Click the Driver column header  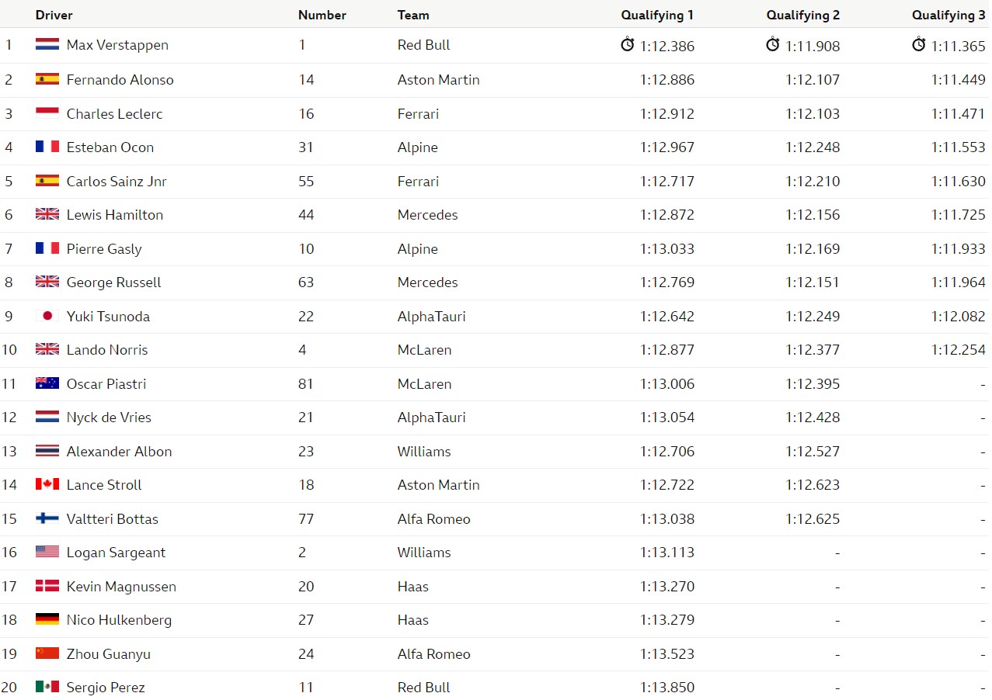[x=54, y=15]
